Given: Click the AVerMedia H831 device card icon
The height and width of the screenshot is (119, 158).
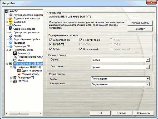Looking at the screenshot, I should click(x=11, y=64).
